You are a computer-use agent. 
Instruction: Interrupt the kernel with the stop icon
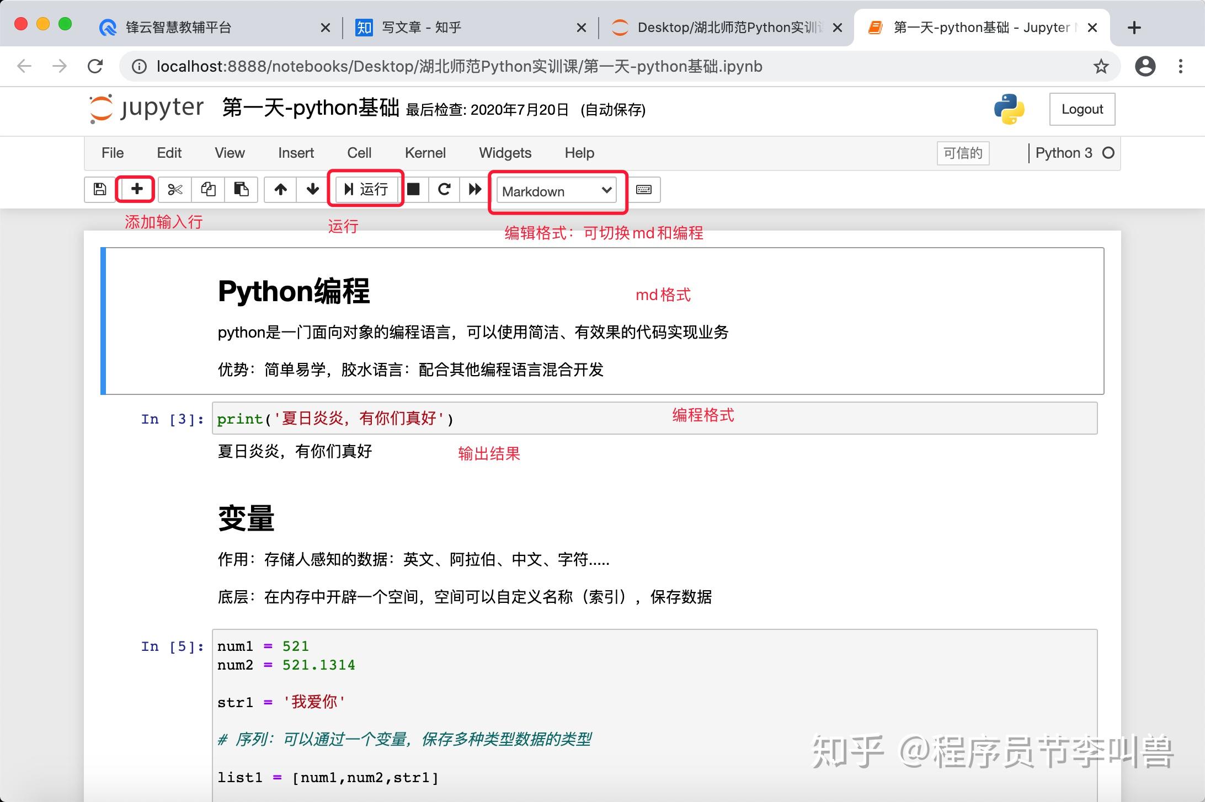pyautogui.click(x=414, y=189)
